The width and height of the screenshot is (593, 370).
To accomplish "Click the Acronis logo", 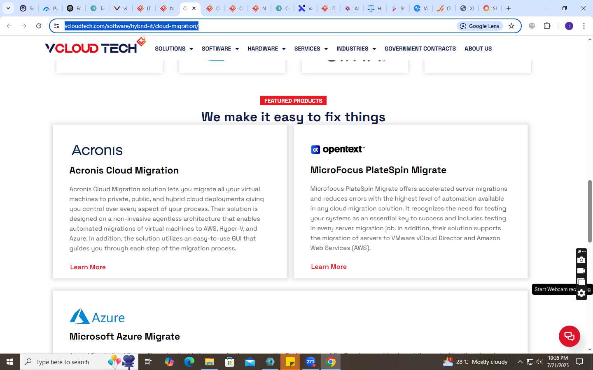I will (97, 150).
